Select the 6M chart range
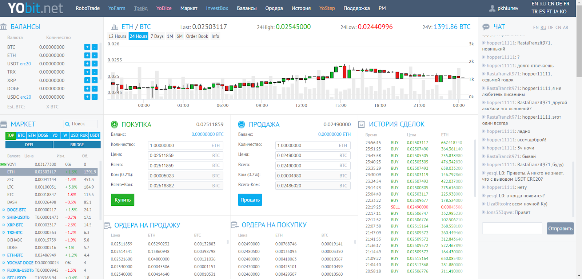The height and width of the screenshot is (279, 582). coord(180,36)
